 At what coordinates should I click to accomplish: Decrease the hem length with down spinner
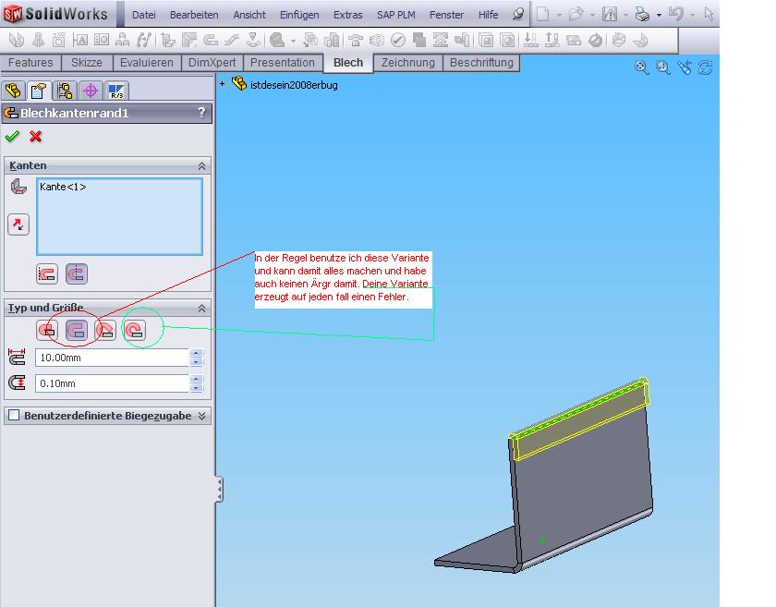tap(197, 362)
